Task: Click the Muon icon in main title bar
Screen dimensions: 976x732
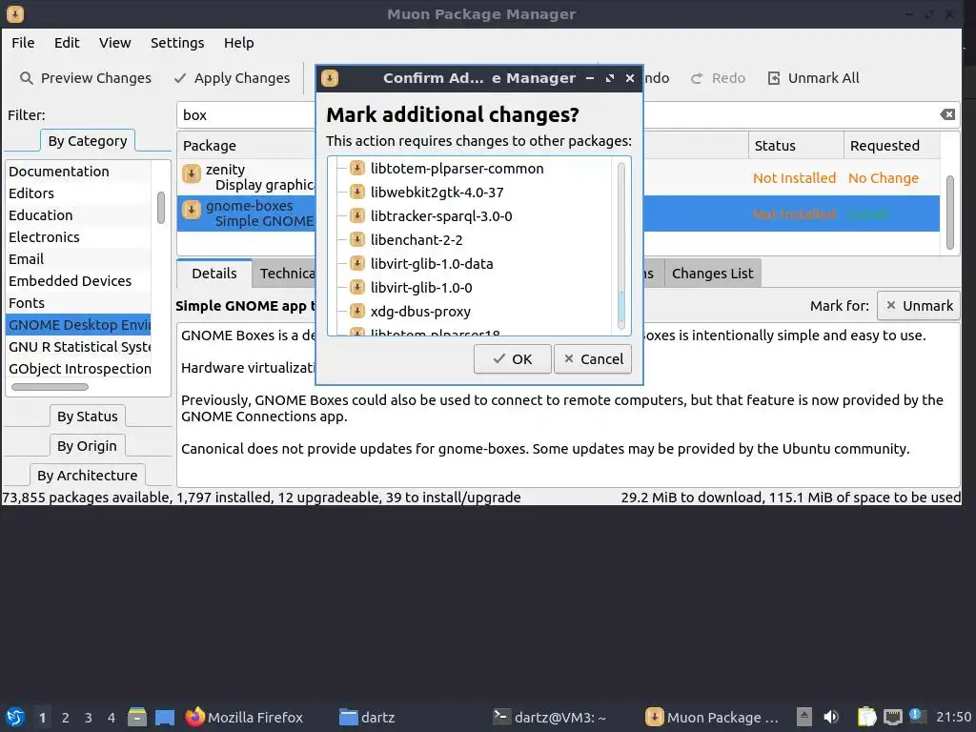Action: [x=15, y=13]
